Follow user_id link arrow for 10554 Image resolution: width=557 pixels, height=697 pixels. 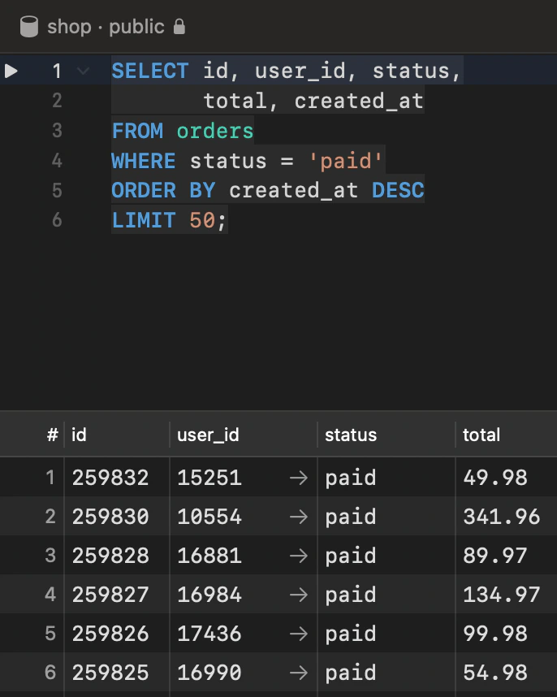[299, 517]
